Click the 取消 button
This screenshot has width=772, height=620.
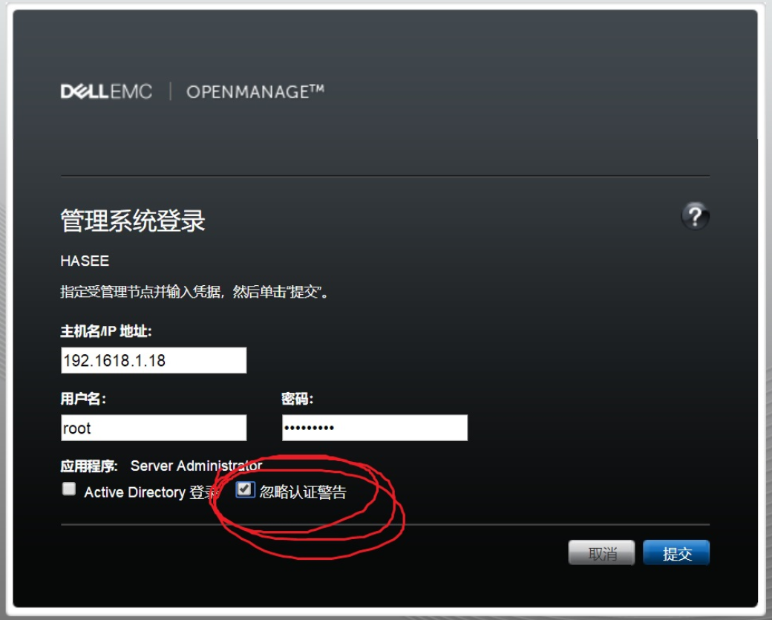[602, 553]
